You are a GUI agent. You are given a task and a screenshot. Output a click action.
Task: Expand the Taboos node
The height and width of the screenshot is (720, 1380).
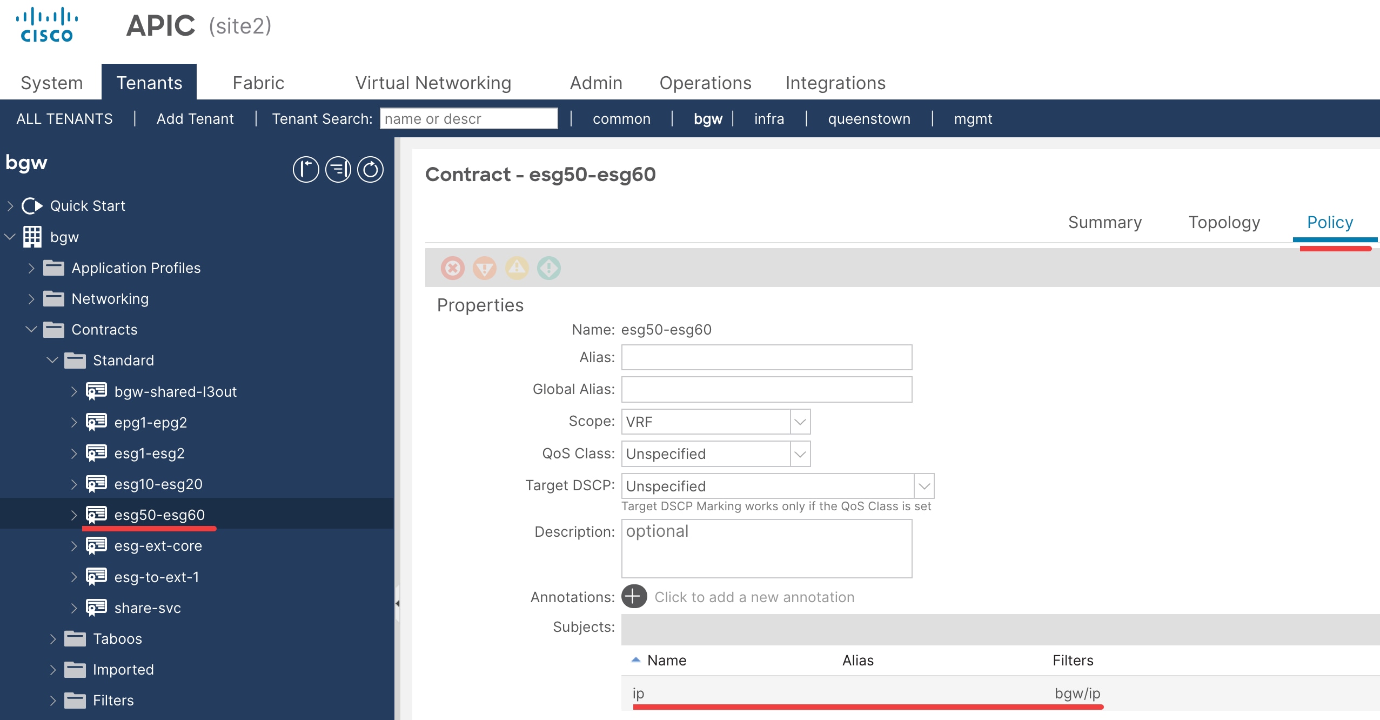point(52,639)
